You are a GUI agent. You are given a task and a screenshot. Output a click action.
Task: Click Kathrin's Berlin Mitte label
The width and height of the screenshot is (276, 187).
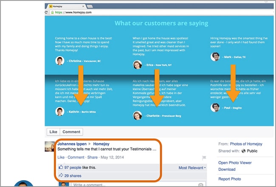tap(89, 112)
